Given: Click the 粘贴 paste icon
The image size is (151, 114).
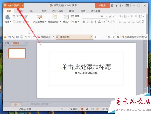Looking at the screenshot, I should (8, 17).
